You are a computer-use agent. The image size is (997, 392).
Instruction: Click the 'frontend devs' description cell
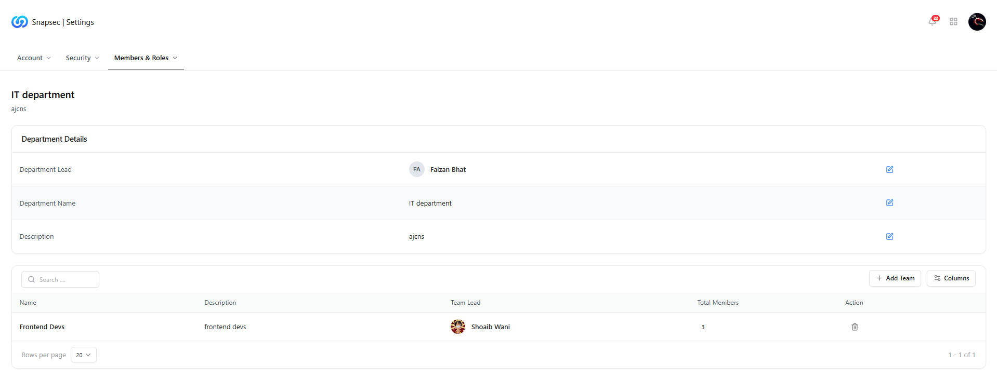(x=225, y=327)
